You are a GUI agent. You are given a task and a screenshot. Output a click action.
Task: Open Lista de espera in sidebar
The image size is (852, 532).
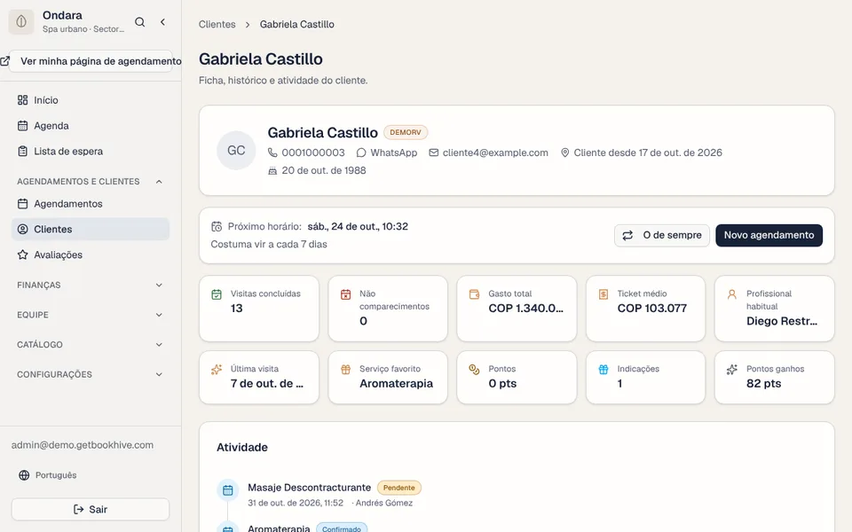click(x=91, y=151)
